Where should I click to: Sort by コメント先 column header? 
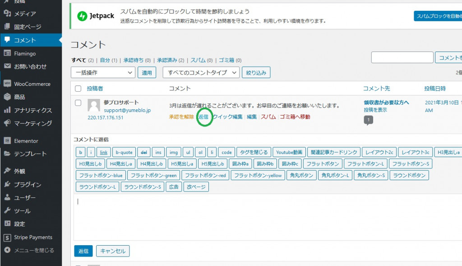pos(377,89)
